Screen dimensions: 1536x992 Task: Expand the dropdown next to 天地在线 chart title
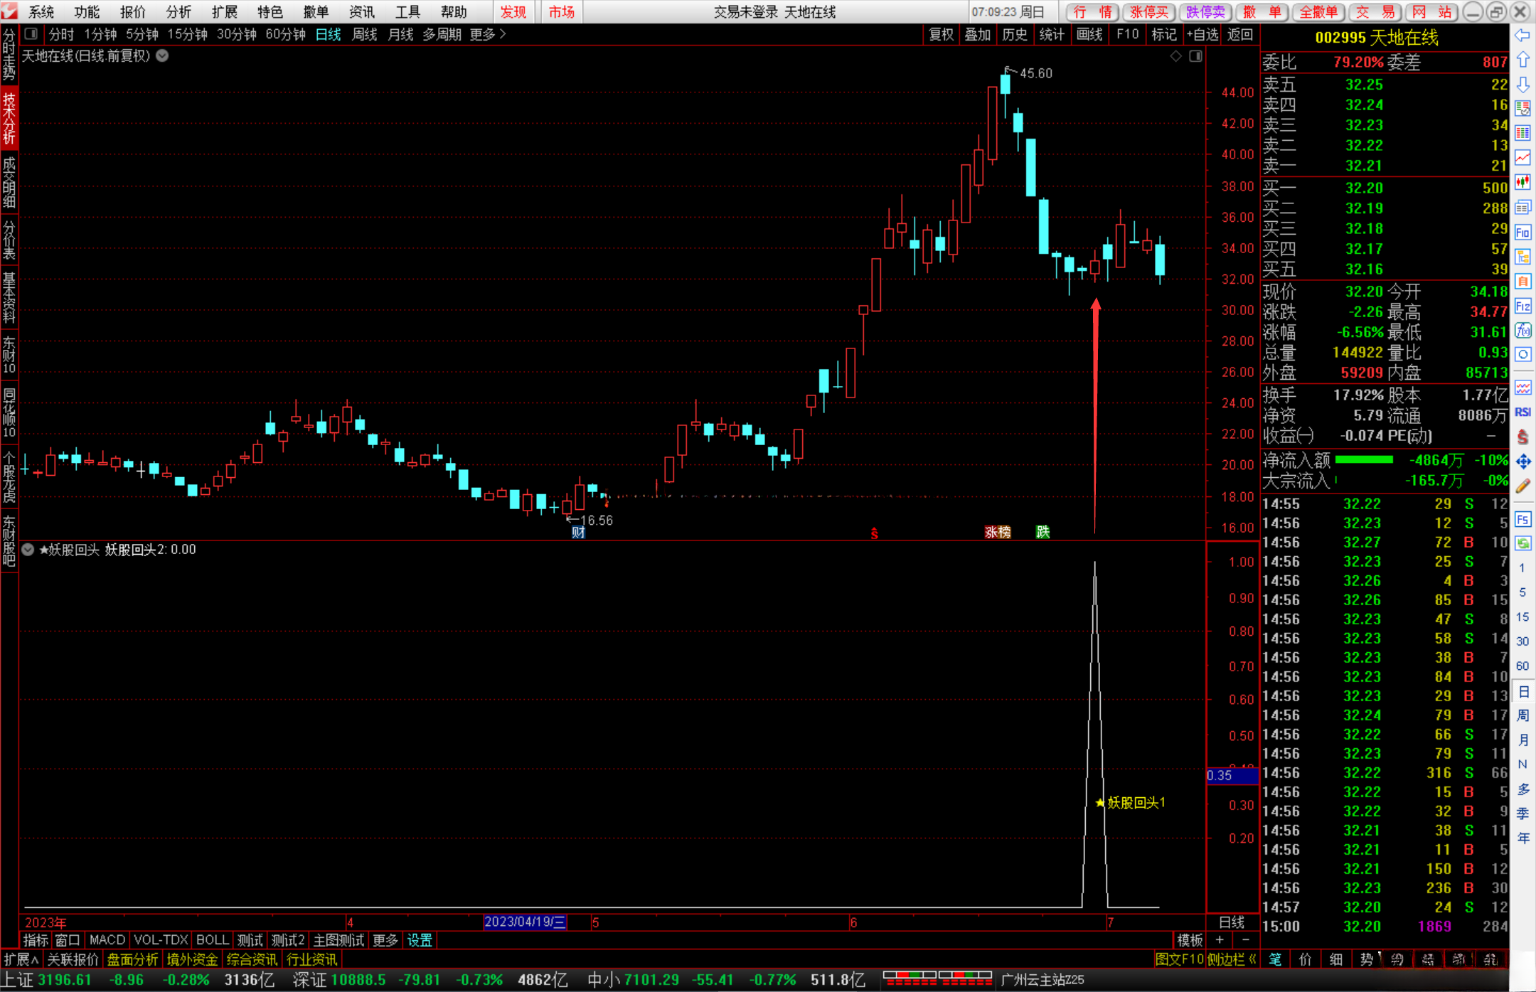162,55
